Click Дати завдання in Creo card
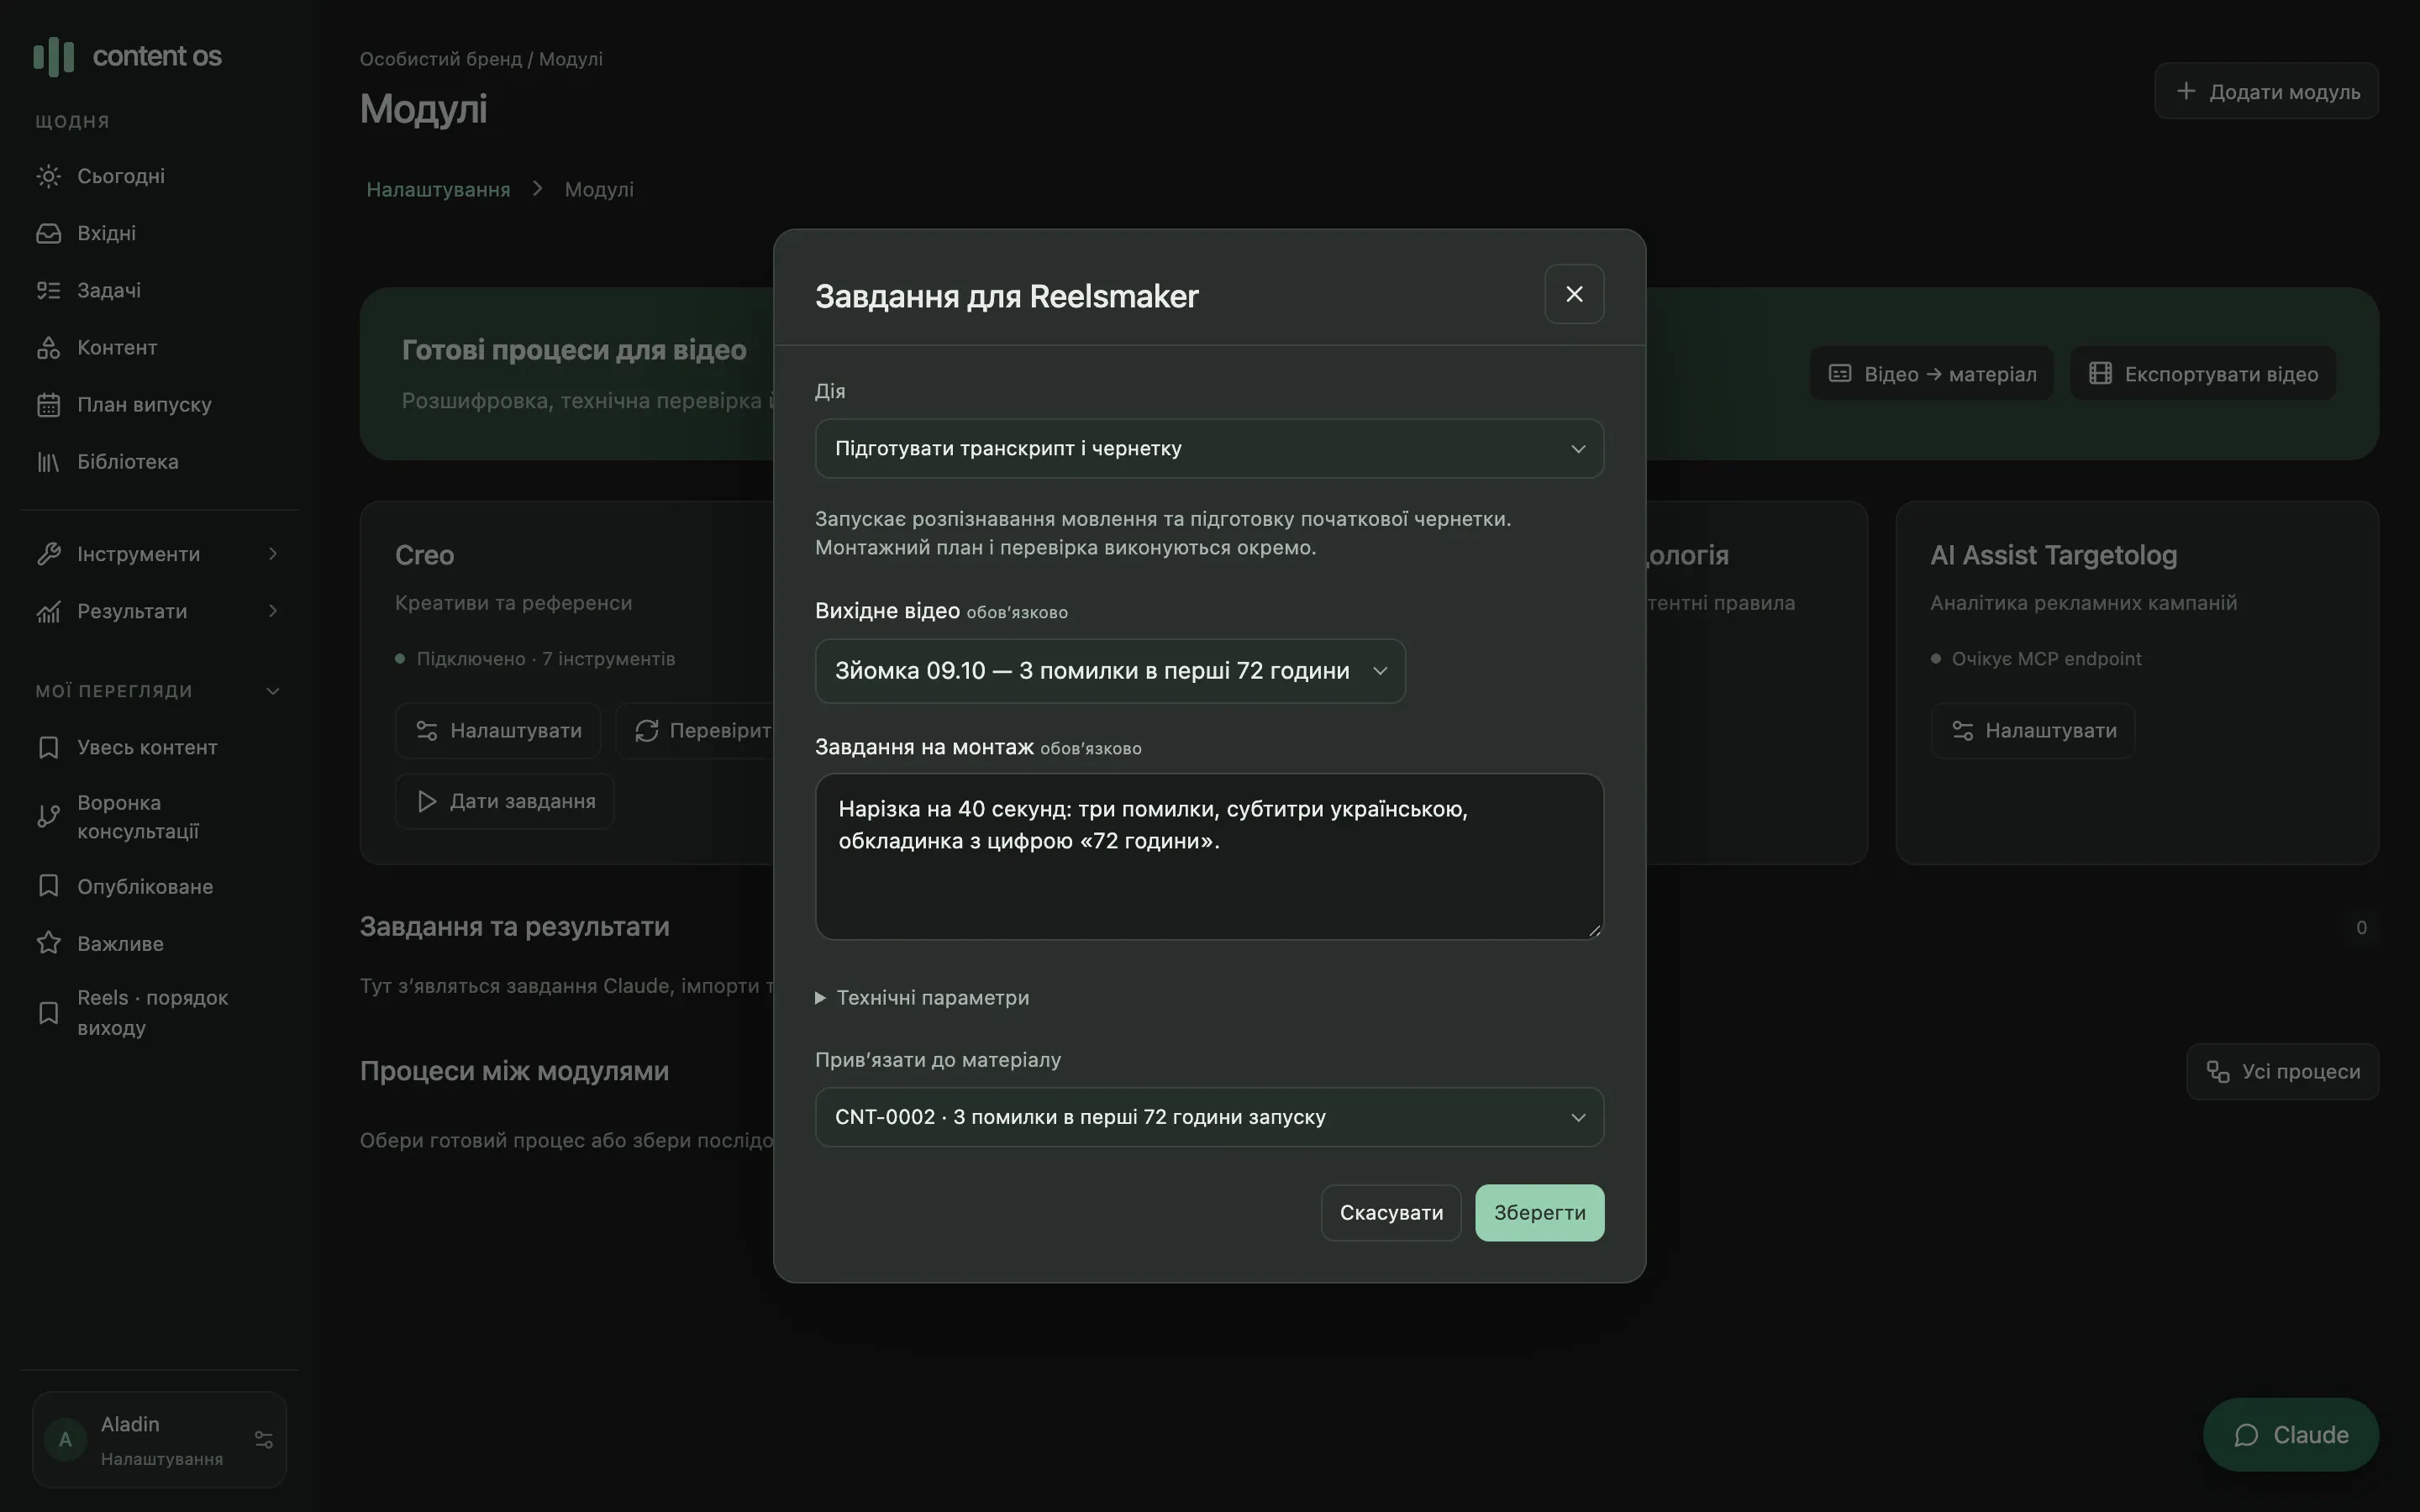 (x=504, y=801)
